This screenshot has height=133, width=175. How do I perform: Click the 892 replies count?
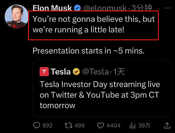47,125
